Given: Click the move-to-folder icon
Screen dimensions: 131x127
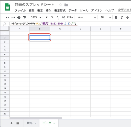Looking at the screenshot, I should pyautogui.click(x=66, y=5).
